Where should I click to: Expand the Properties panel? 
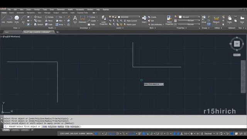tap(181, 28)
